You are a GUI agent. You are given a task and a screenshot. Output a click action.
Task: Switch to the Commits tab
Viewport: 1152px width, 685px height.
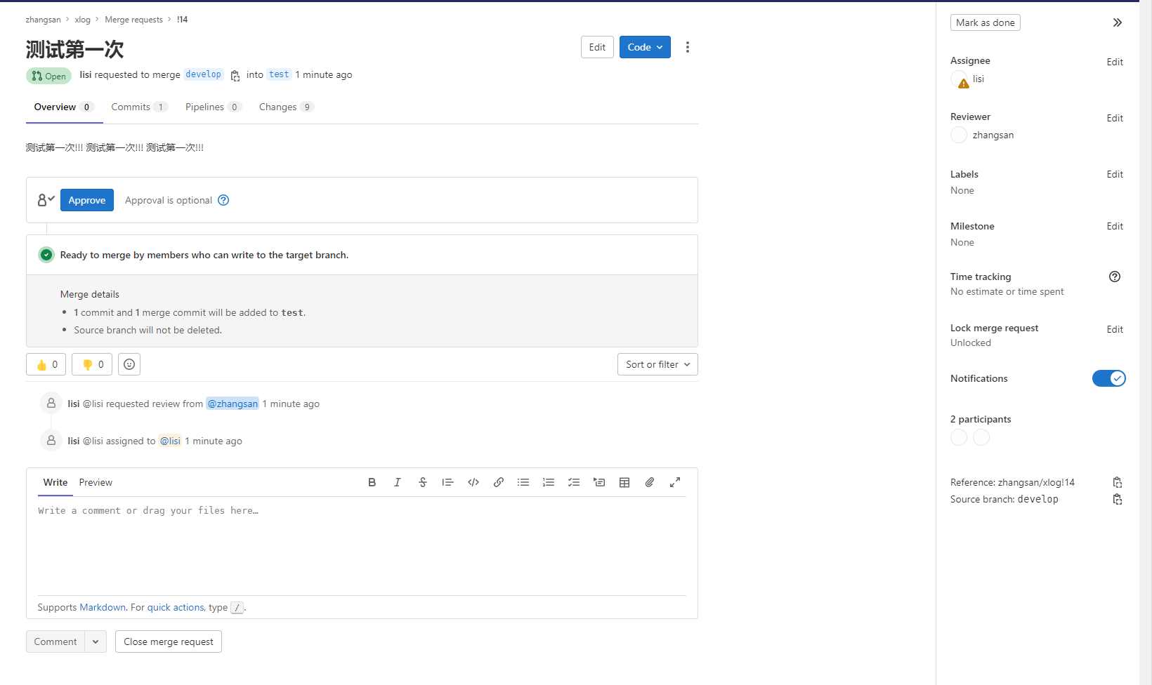pyautogui.click(x=130, y=107)
